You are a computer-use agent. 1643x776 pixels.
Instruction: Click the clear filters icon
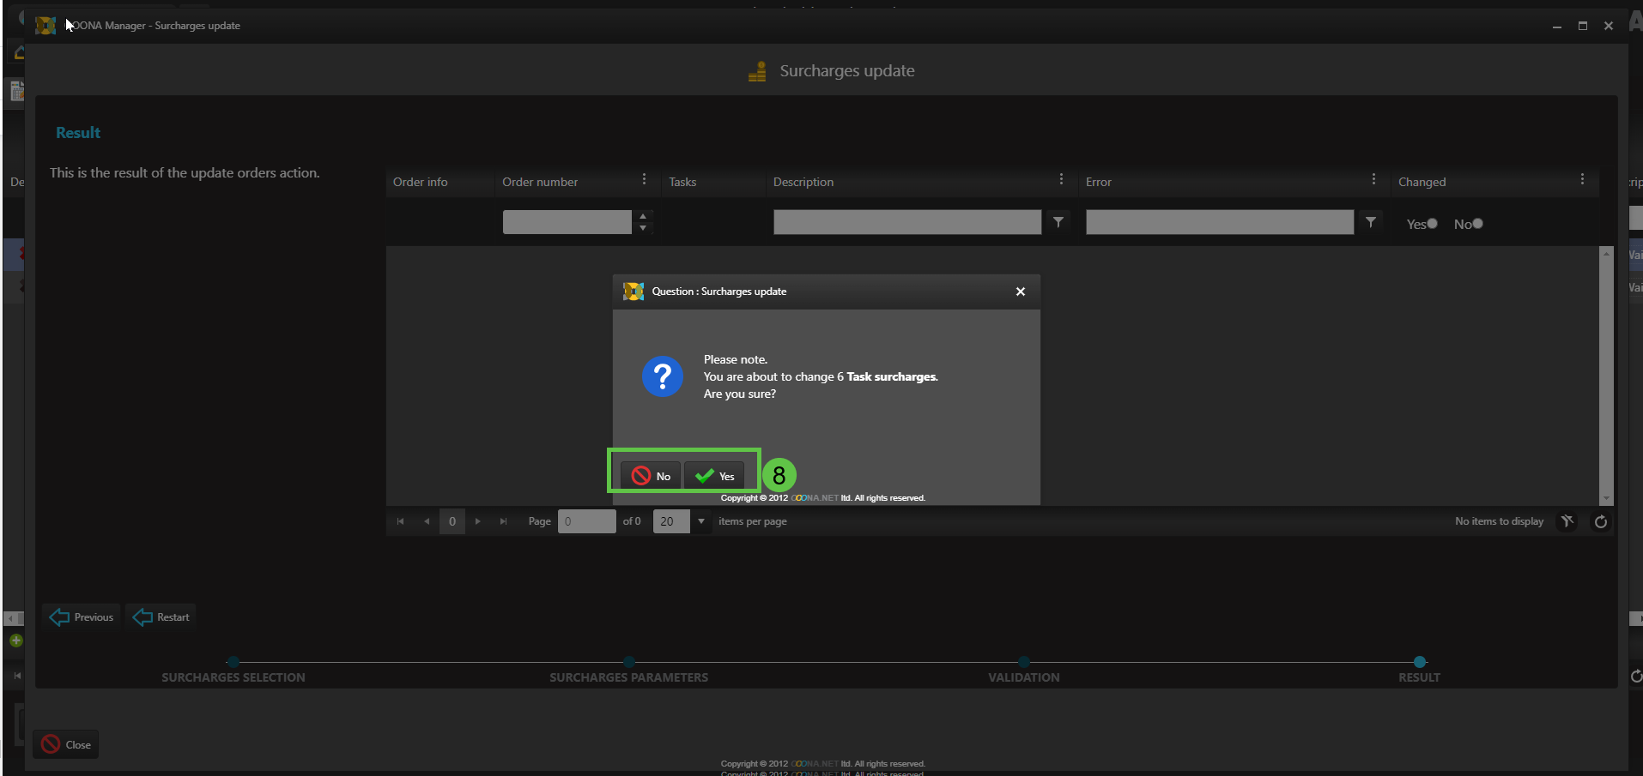pos(1567,521)
